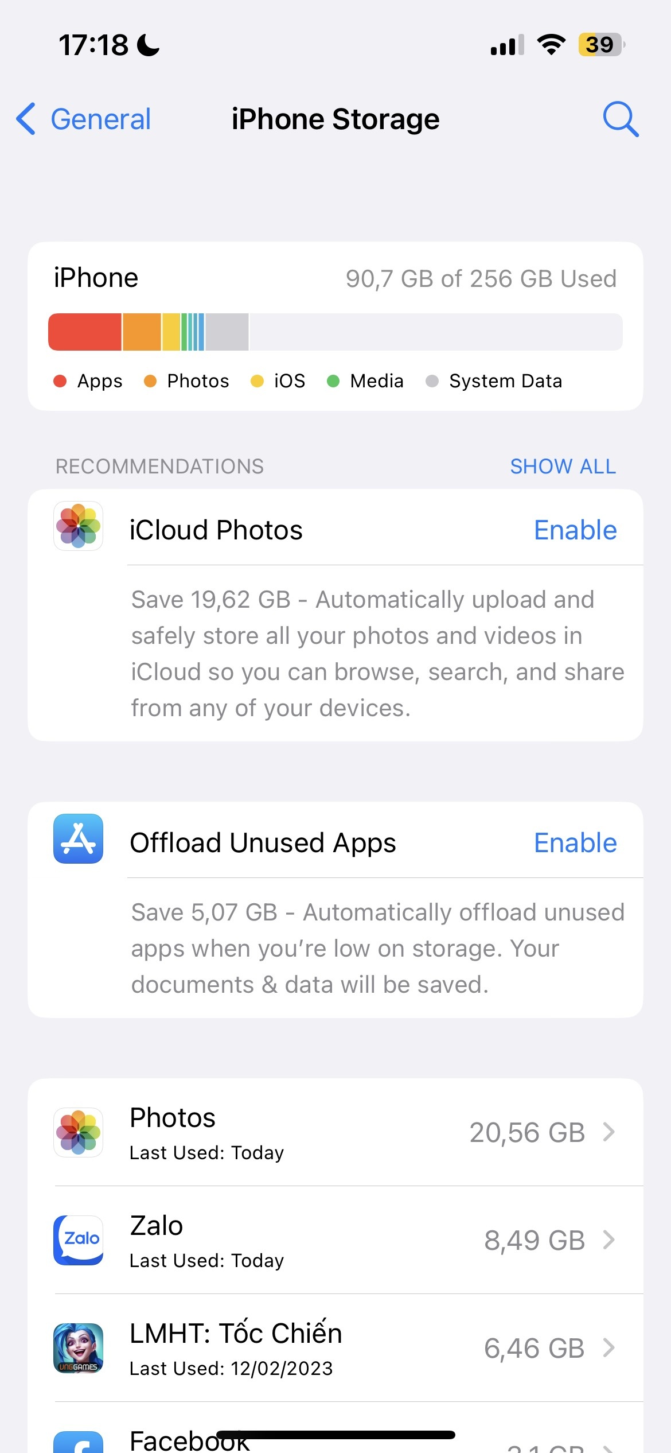
Task: Tap the iCloud Photos recommendation icon
Action: click(x=78, y=526)
